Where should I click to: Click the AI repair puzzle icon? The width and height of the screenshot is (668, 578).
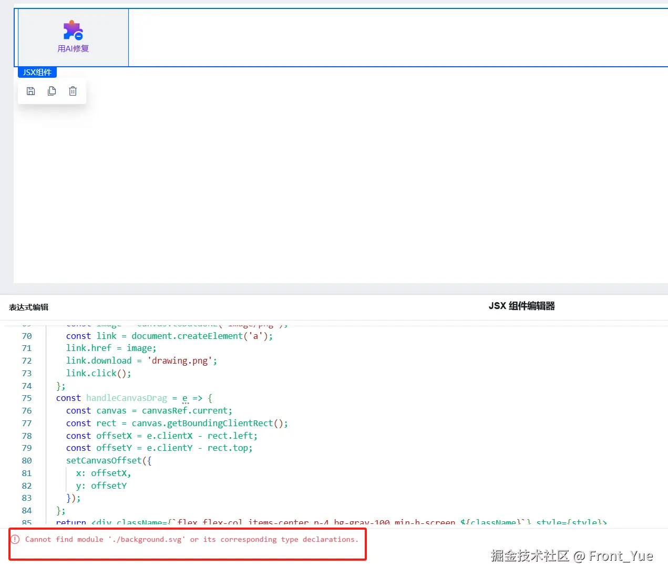point(73,30)
